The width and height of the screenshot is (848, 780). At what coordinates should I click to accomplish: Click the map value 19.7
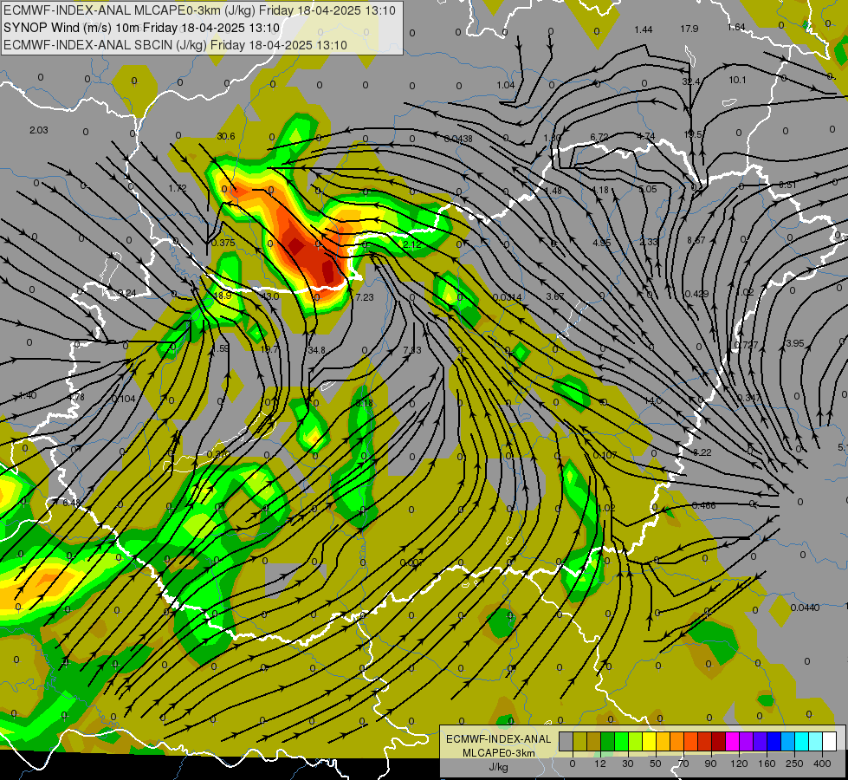(x=269, y=349)
